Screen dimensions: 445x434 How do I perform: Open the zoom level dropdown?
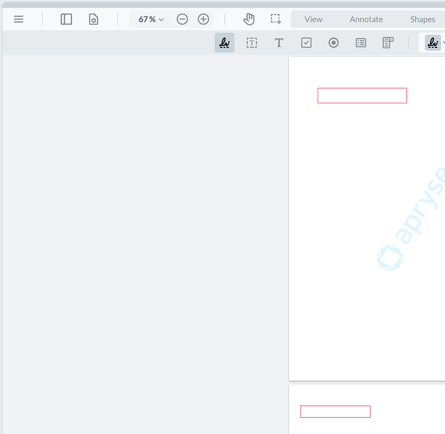point(149,19)
